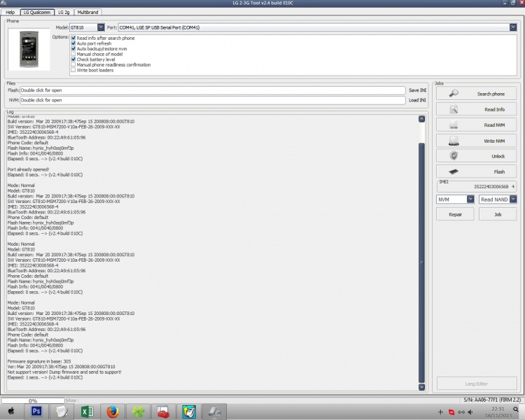
Task: Click the GT810 phone picture
Action: pyautogui.click(x=29, y=49)
